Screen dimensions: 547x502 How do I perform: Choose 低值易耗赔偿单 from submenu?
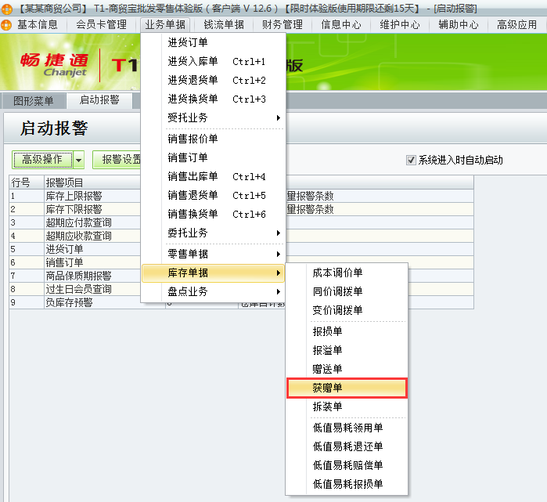[x=347, y=465]
